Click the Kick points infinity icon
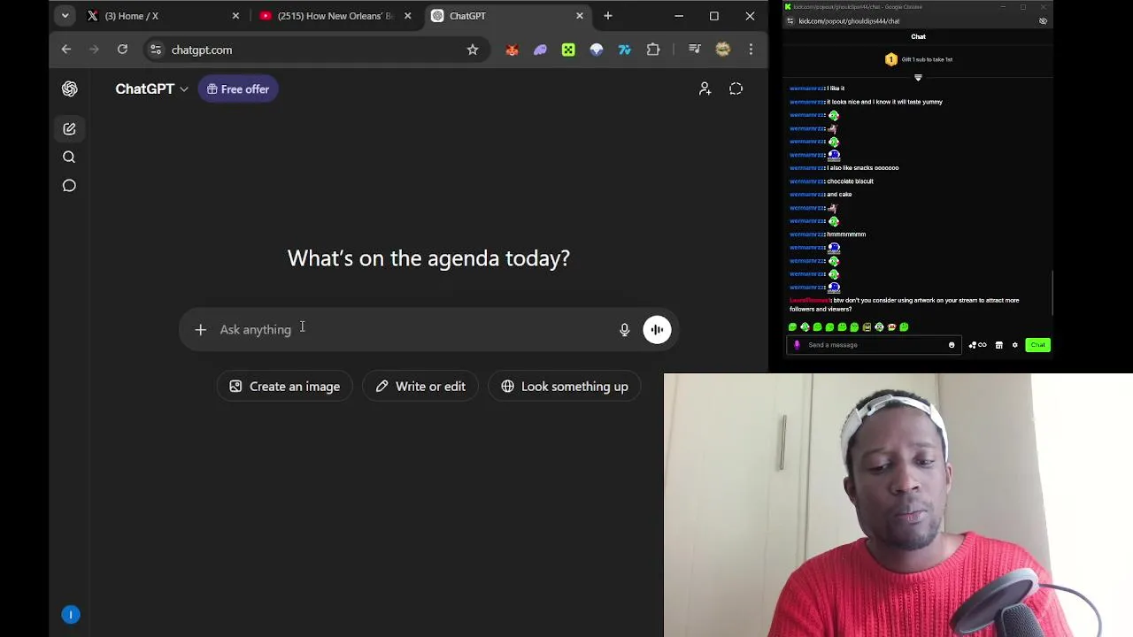This screenshot has height=637, width=1133. coord(977,345)
